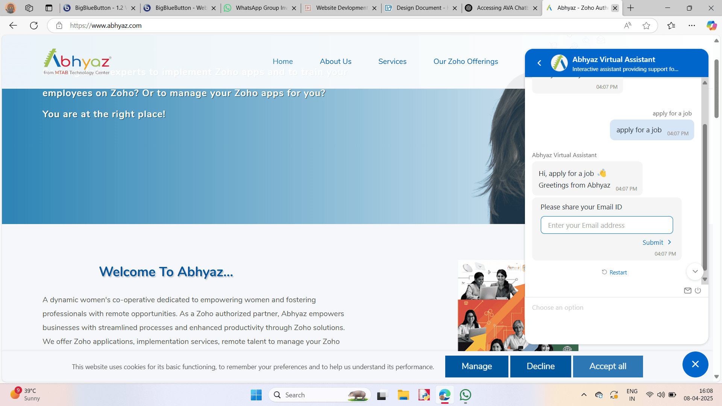The height and width of the screenshot is (406, 722).
Task: Close the chat widget with round X button
Action: tap(695, 364)
